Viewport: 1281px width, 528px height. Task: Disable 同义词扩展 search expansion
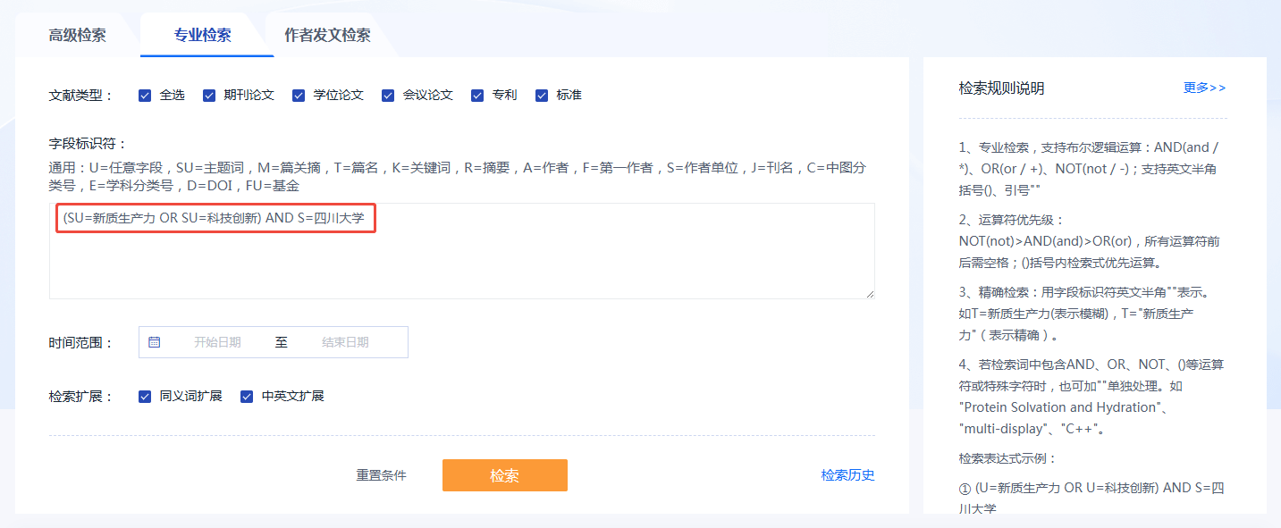(x=145, y=397)
